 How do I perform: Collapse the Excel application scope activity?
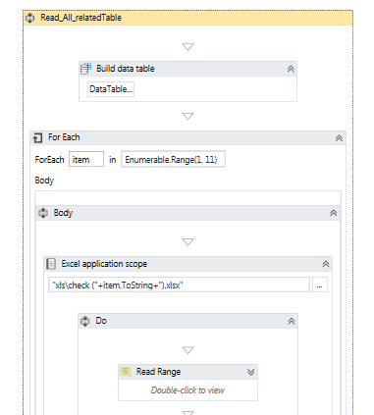click(326, 264)
